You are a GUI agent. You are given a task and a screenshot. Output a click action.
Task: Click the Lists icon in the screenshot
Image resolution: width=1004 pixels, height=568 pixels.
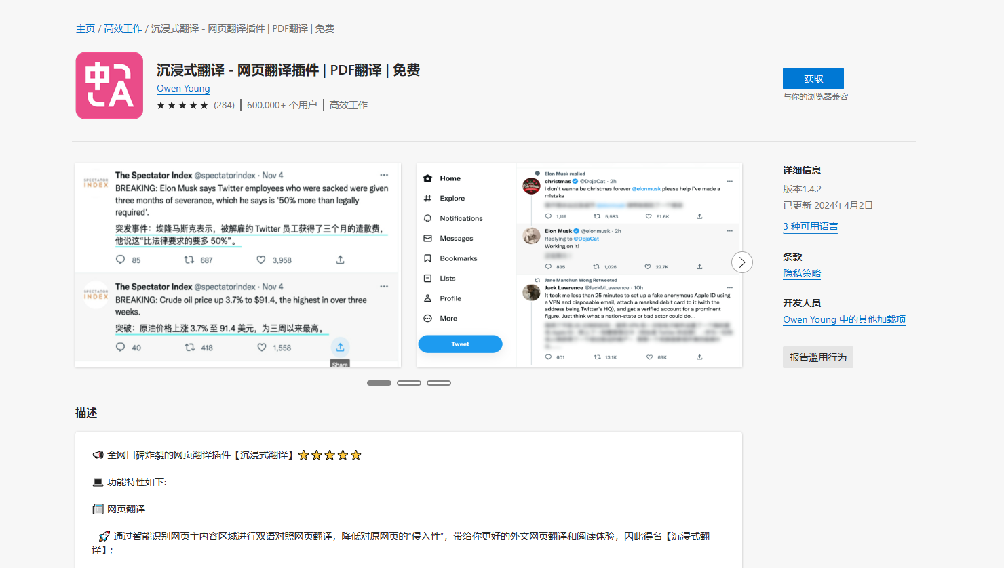[x=427, y=278]
